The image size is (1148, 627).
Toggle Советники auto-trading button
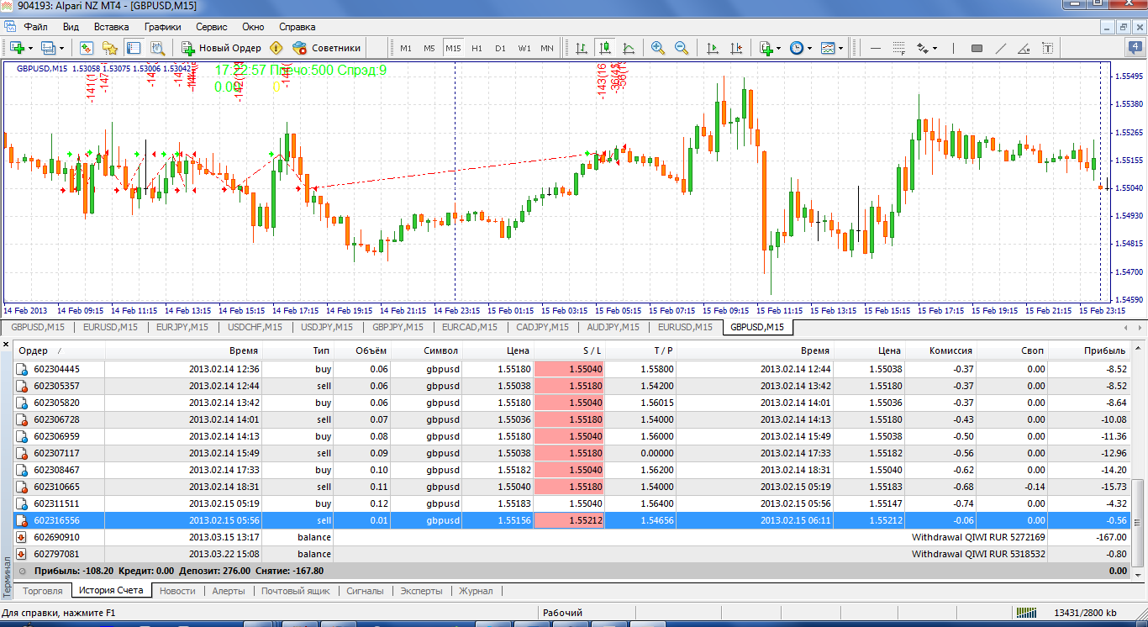click(x=328, y=48)
